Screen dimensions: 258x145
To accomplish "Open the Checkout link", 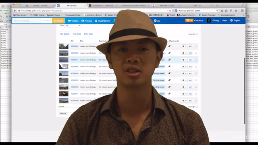I will [x=198, y=21].
